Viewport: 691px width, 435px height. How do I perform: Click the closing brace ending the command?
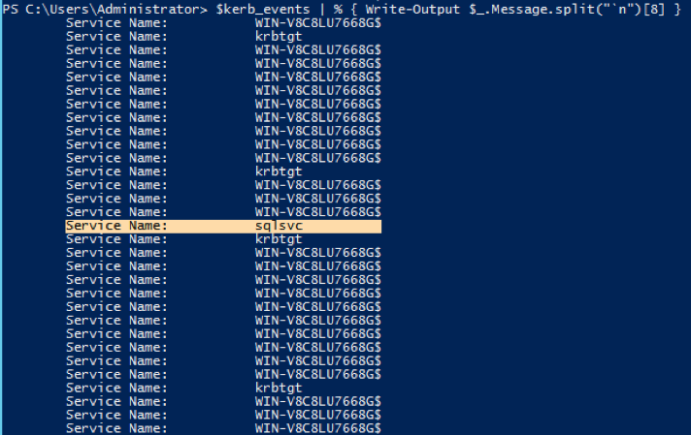pos(677,10)
